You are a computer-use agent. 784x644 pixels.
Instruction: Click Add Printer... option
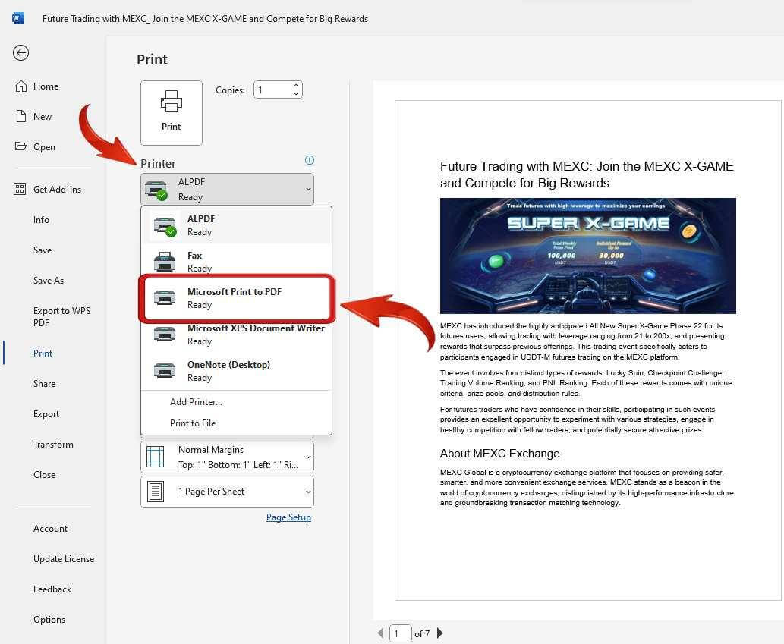(x=196, y=402)
